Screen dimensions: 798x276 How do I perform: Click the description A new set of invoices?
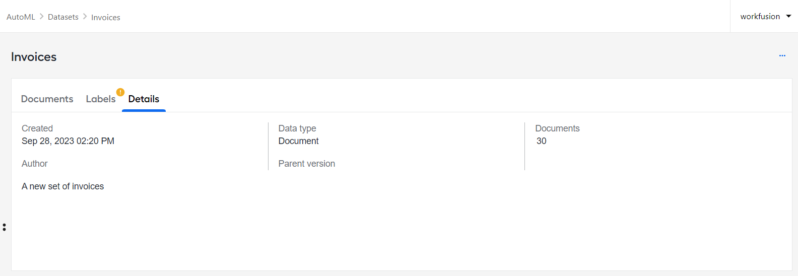pyautogui.click(x=63, y=186)
